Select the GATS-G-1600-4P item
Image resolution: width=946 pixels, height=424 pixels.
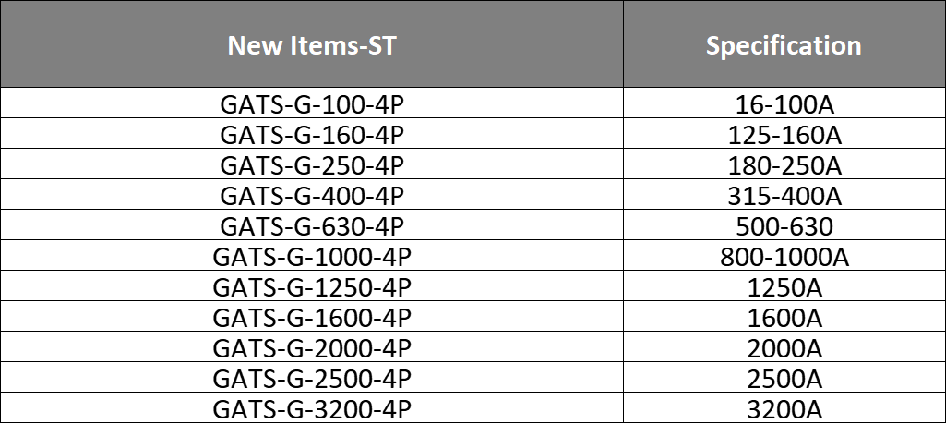click(x=312, y=318)
